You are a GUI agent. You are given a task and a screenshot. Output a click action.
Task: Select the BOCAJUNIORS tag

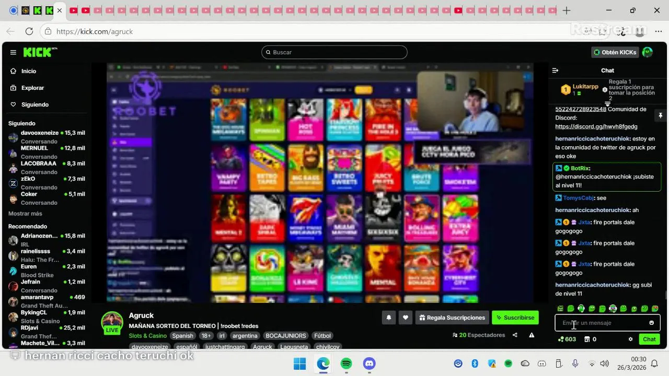285,336
